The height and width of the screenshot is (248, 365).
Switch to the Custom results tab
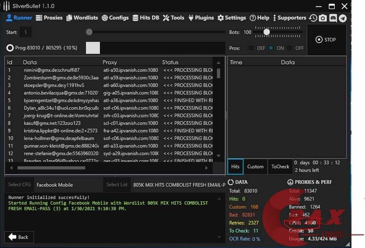(255, 167)
